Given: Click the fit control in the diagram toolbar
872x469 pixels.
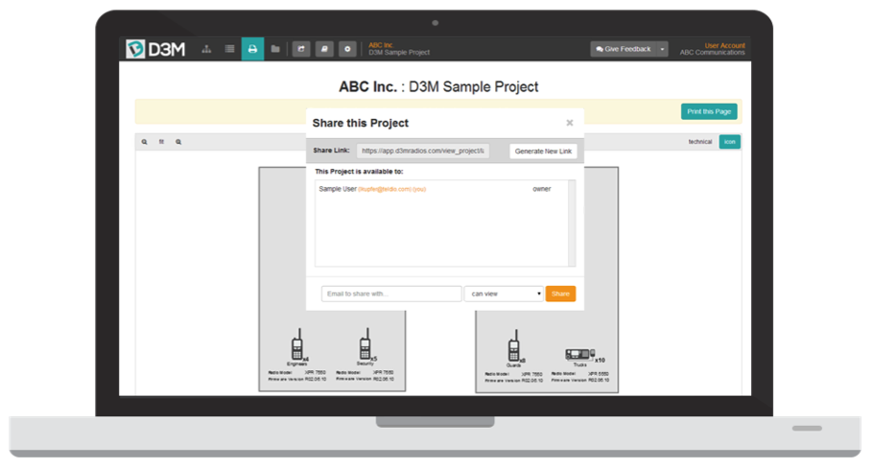Looking at the screenshot, I should tap(161, 142).
